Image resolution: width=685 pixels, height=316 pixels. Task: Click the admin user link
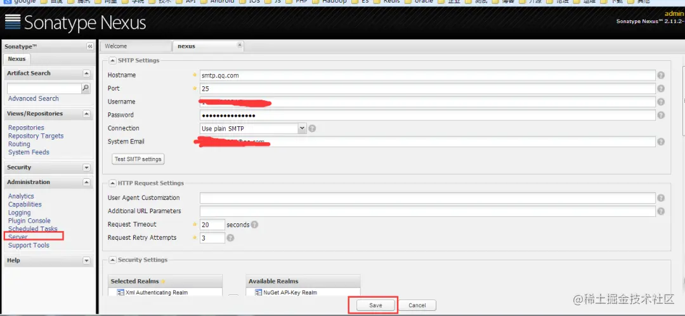[674, 13]
